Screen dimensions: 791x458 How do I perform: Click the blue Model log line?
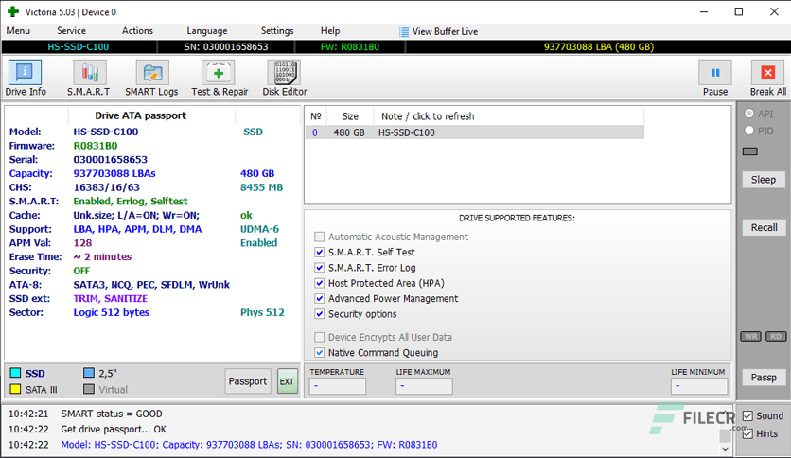coord(249,445)
